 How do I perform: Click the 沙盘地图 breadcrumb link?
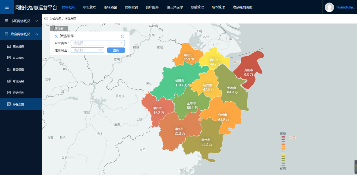tap(56, 18)
